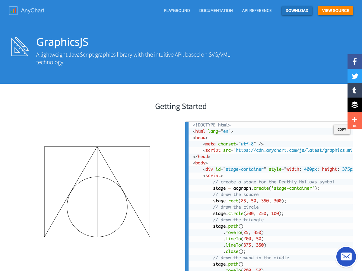Click the '<html lang="en">' code line

213,131
